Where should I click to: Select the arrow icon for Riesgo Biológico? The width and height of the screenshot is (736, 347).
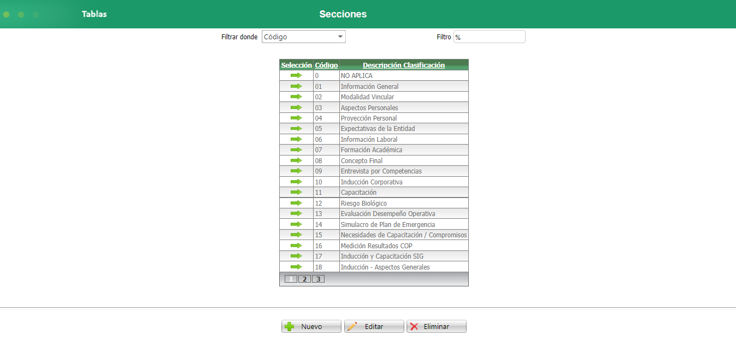pyautogui.click(x=296, y=203)
